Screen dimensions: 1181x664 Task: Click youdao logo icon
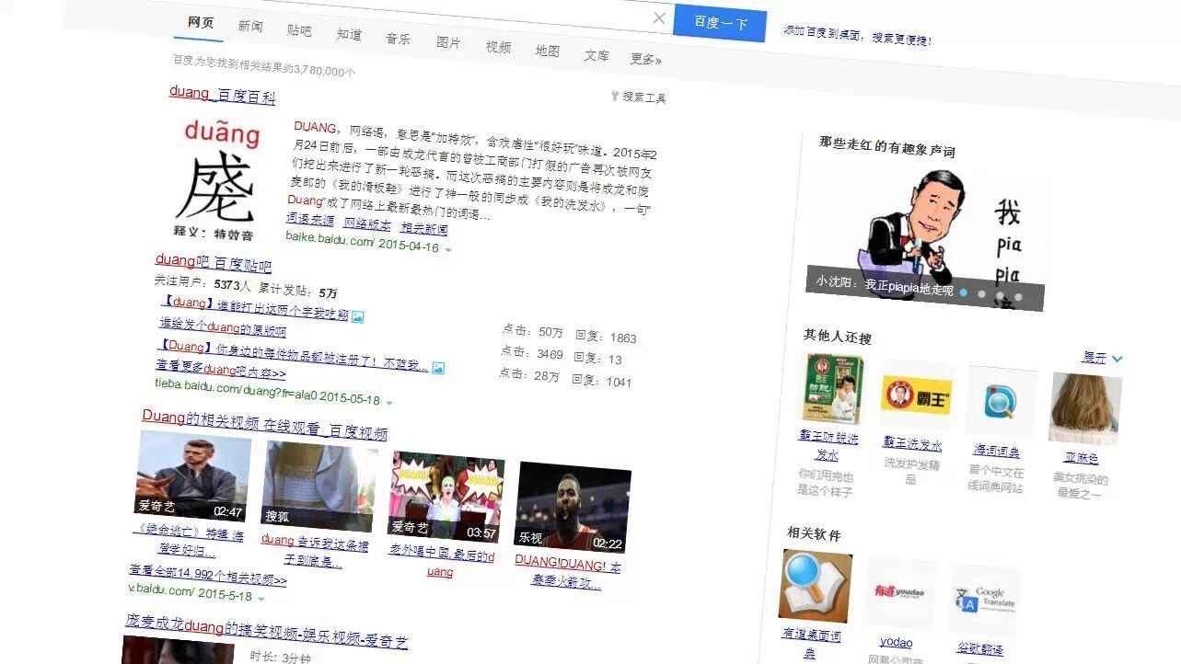click(x=900, y=593)
